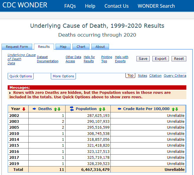This screenshot has height=175, width=194.
Task: Sort Population descending with green down arrow
Action: click(104, 109)
